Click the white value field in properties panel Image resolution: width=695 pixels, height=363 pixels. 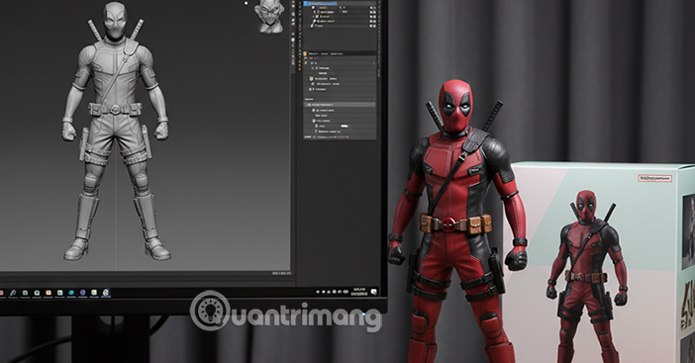click(x=345, y=126)
